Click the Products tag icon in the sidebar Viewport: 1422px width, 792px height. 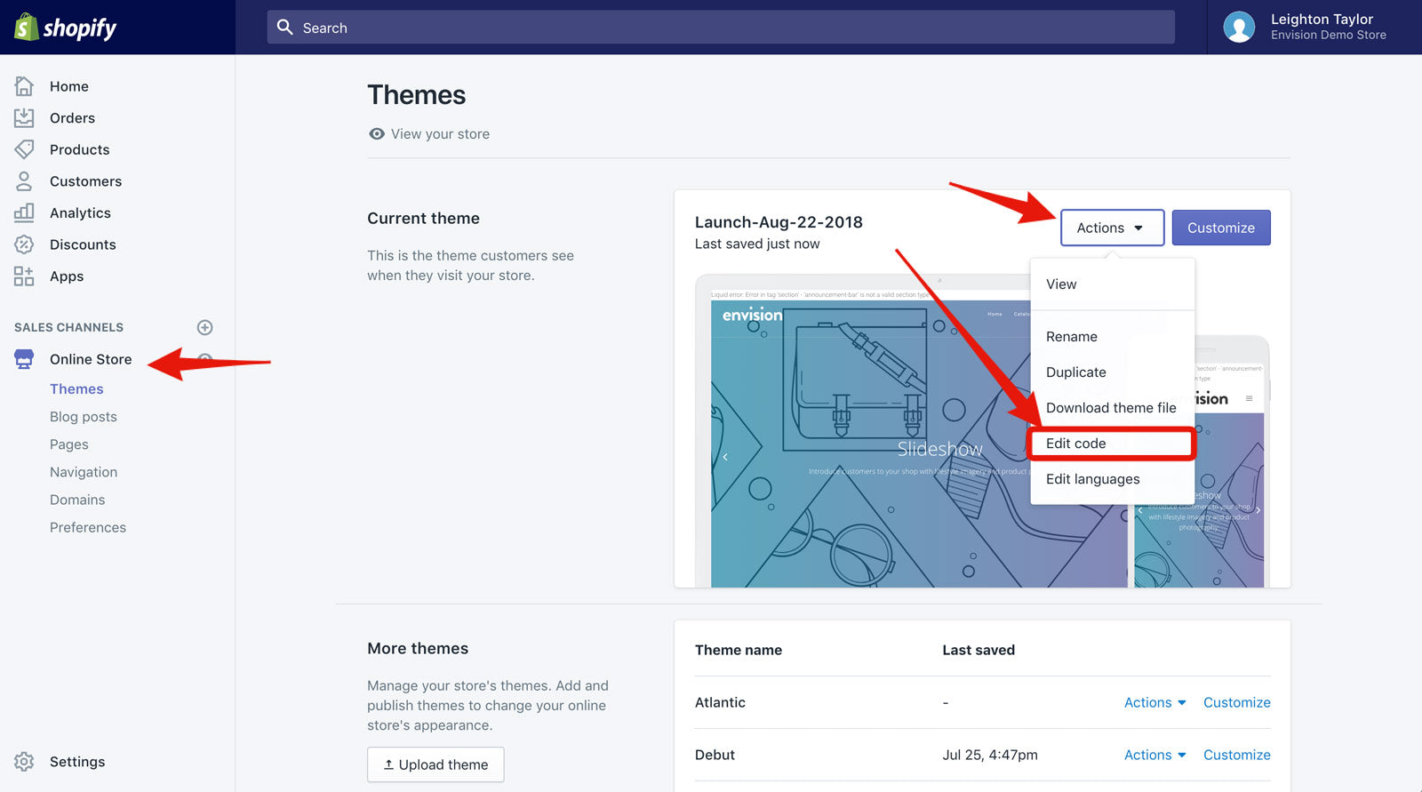point(24,149)
